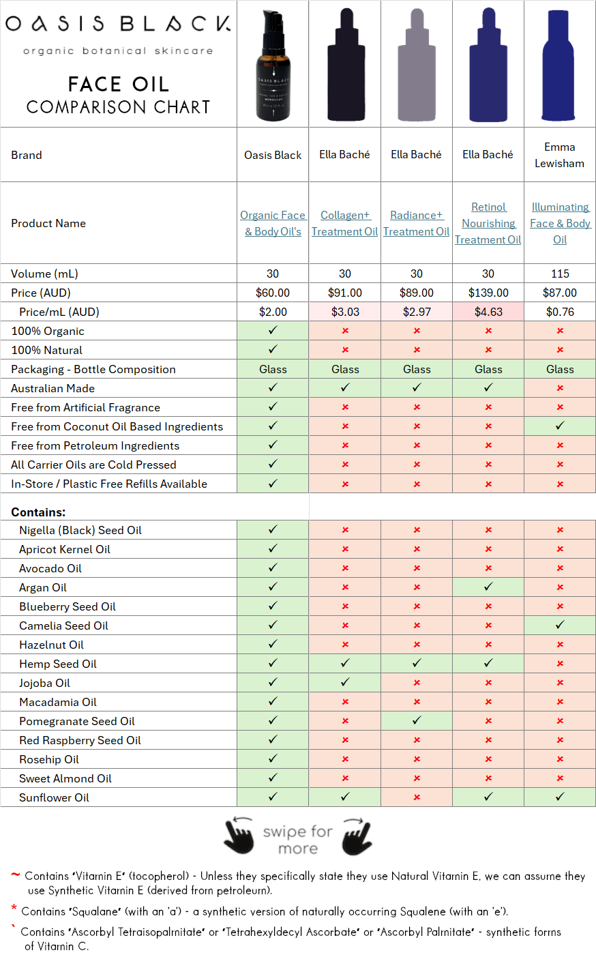Click the 115 volume cell
Image resolution: width=596 pixels, height=955 pixels.
(560, 274)
